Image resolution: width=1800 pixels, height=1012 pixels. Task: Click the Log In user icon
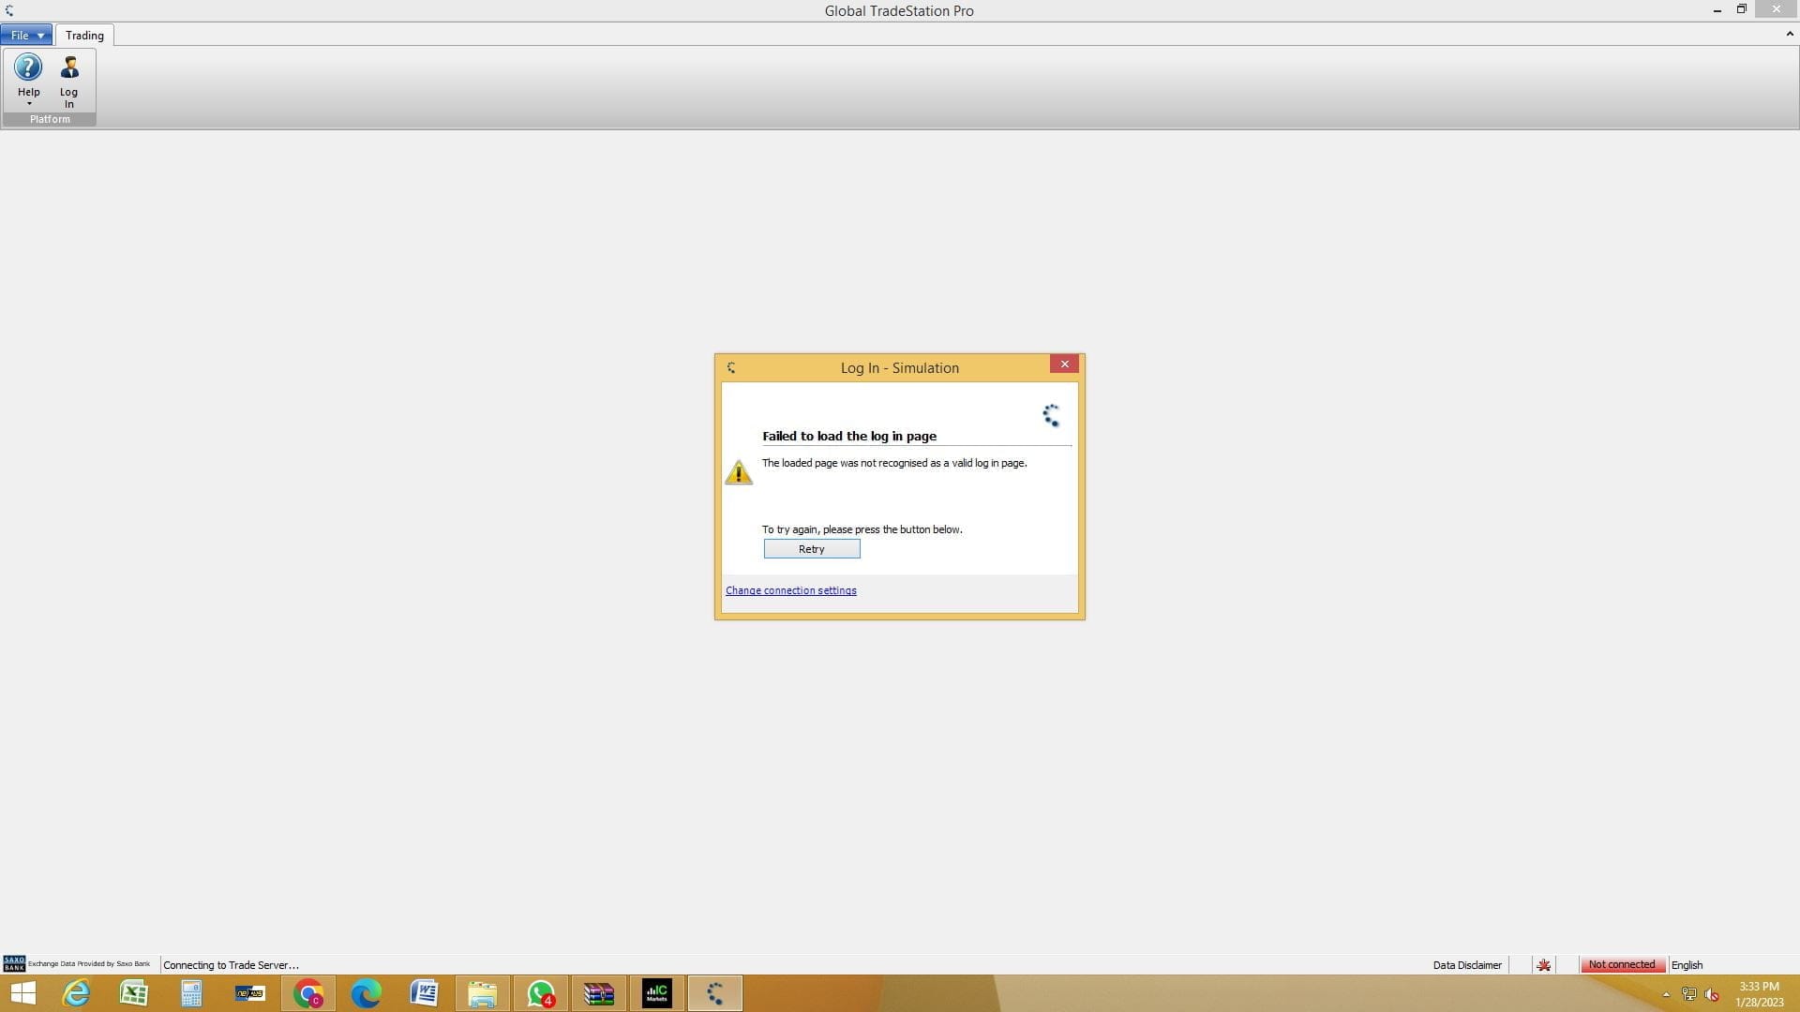(x=69, y=67)
